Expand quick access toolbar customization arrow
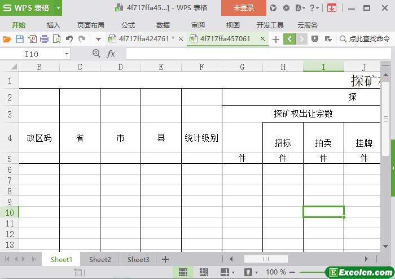The height and width of the screenshot is (279, 395). pyautogui.click(x=98, y=39)
